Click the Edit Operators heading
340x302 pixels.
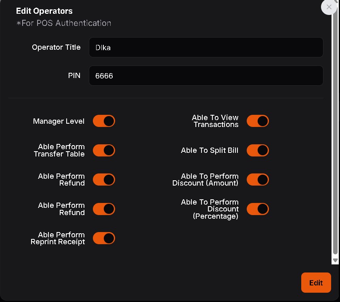pos(44,11)
